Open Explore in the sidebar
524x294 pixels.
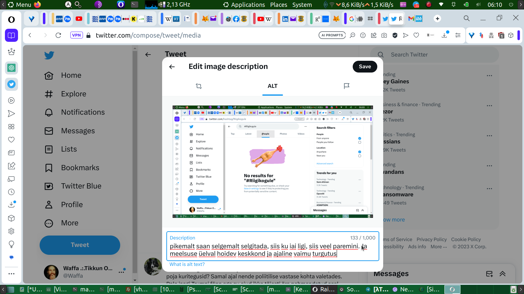[x=65, y=94]
